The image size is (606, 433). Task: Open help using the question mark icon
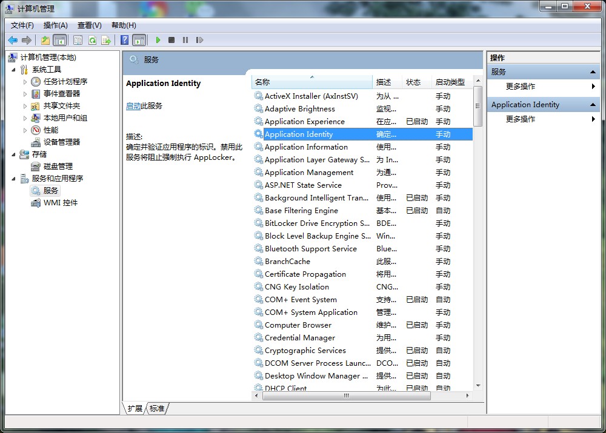coord(124,40)
